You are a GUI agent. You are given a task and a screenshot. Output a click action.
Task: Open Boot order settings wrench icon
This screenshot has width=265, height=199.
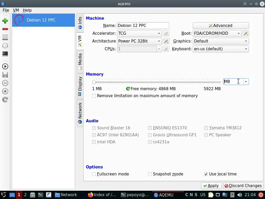point(246,33)
